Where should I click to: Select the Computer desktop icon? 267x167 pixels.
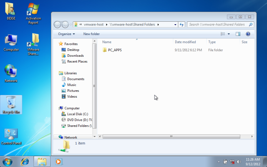11,43
